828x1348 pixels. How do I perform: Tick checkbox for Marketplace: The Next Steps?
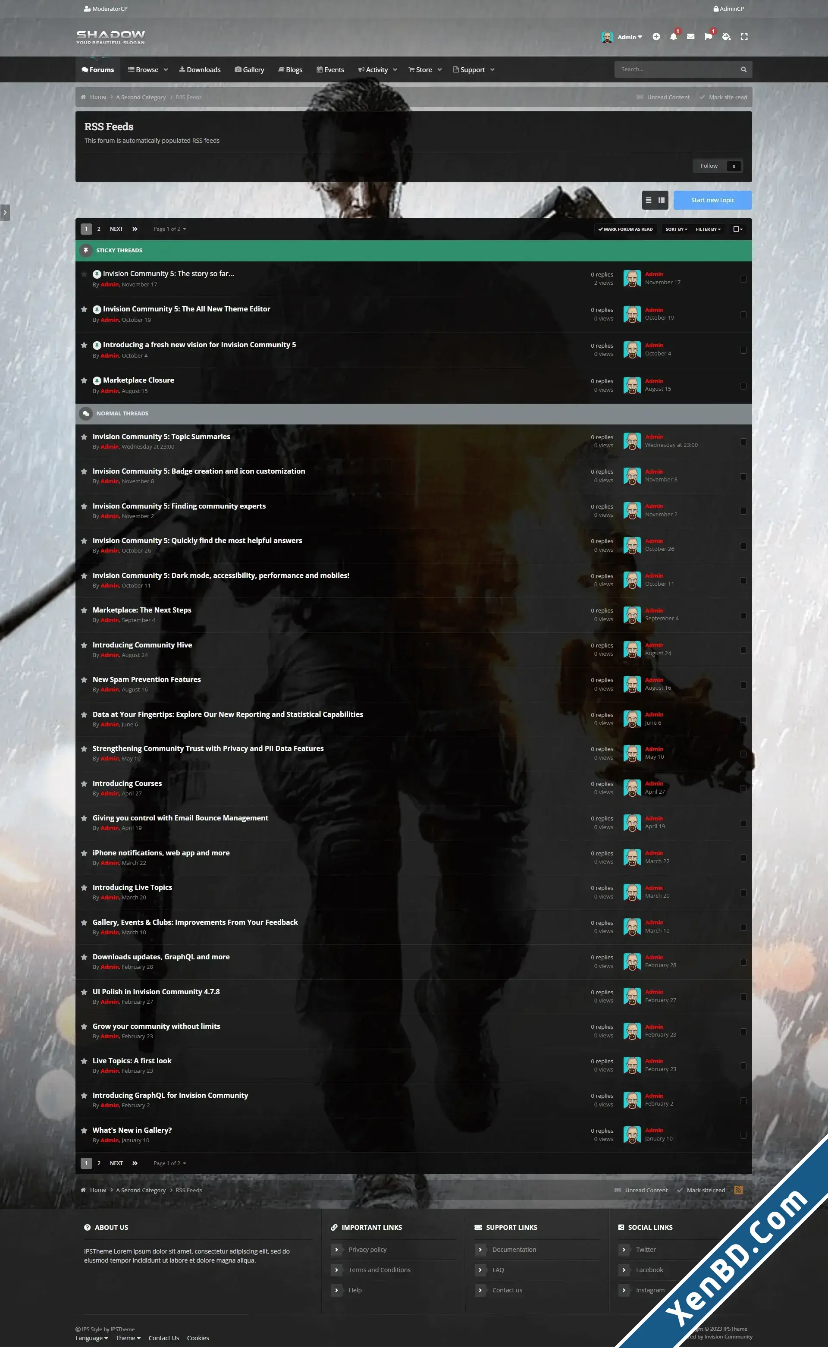coord(743,616)
